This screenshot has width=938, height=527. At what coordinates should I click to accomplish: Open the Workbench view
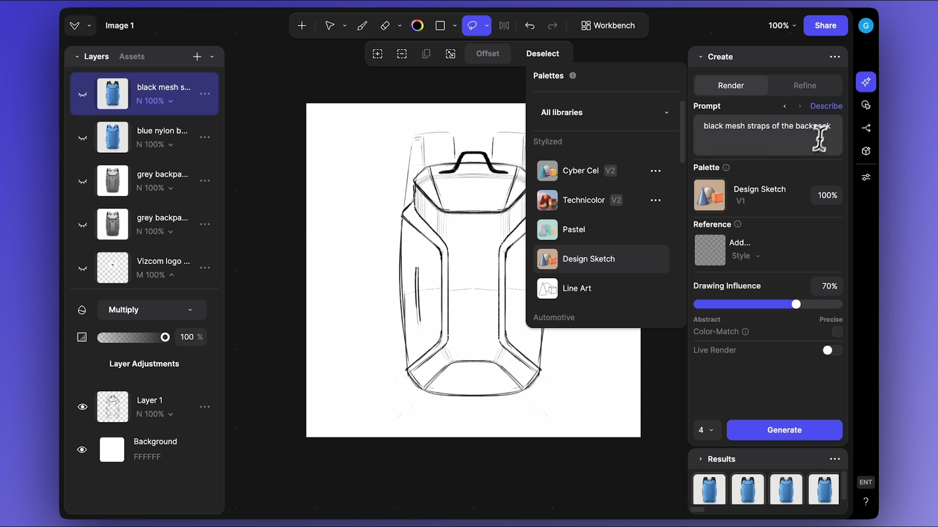coord(607,25)
